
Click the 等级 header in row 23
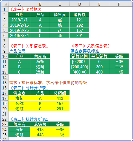60,124
